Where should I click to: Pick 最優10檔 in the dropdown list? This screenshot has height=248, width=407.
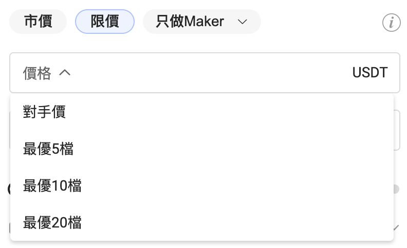52,186
